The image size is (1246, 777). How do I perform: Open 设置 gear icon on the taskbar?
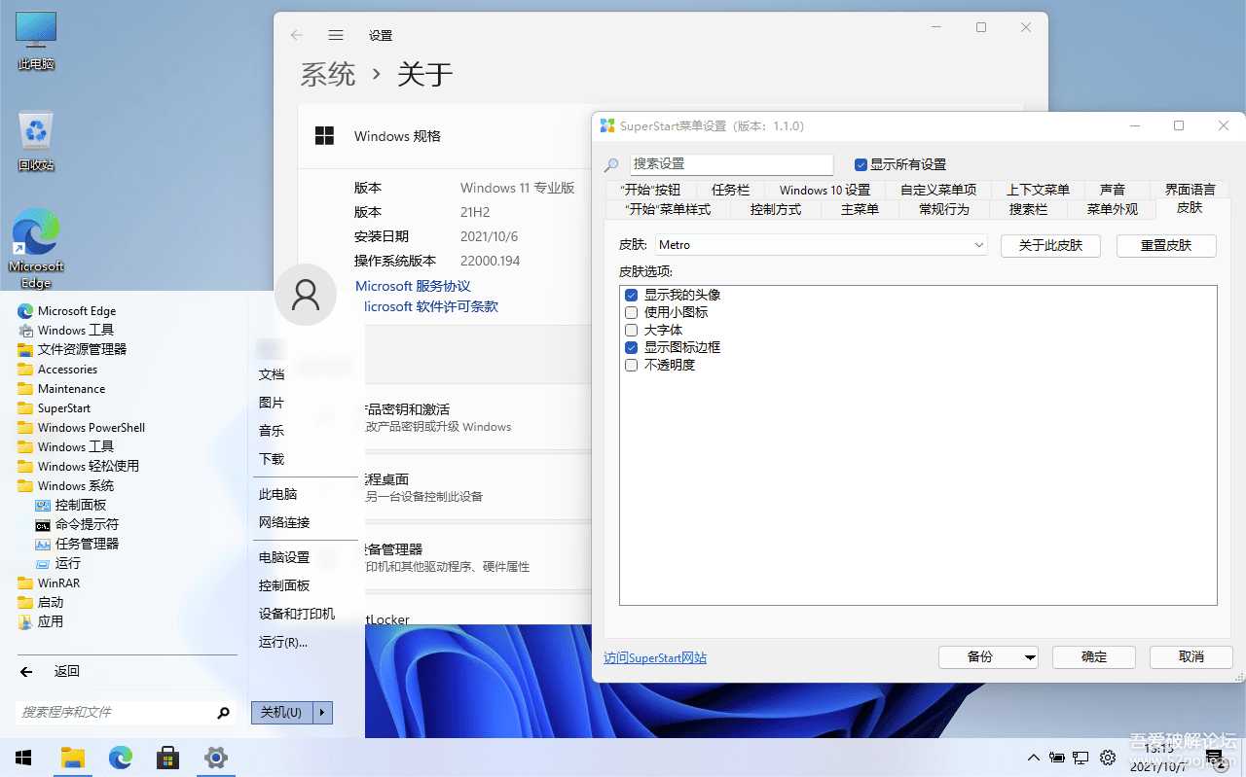[215, 758]
